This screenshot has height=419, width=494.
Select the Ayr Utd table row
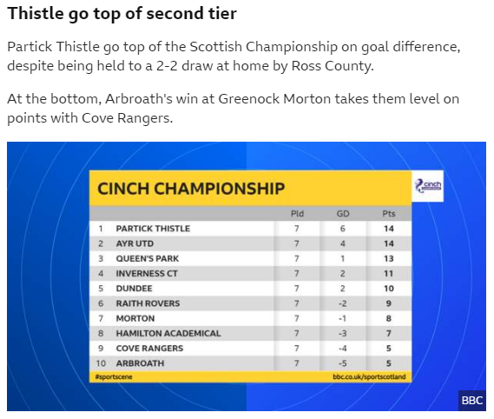[250, 243]
